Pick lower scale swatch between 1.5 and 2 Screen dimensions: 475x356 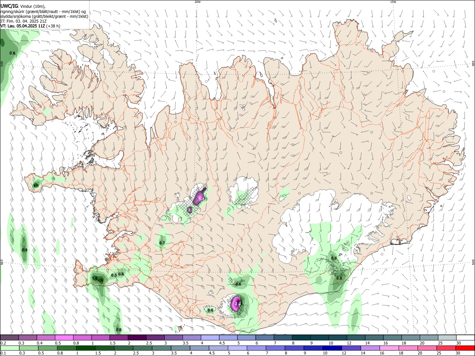[x=105, y=348]
